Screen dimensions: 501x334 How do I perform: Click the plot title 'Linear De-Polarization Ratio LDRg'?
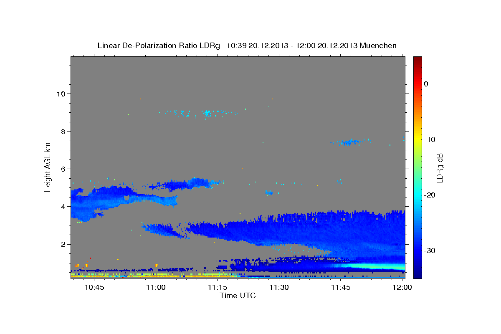point(159,46)
